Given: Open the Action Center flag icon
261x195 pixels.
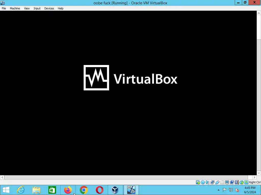Looking at the screenshot, I should click(x=225, y=190).
